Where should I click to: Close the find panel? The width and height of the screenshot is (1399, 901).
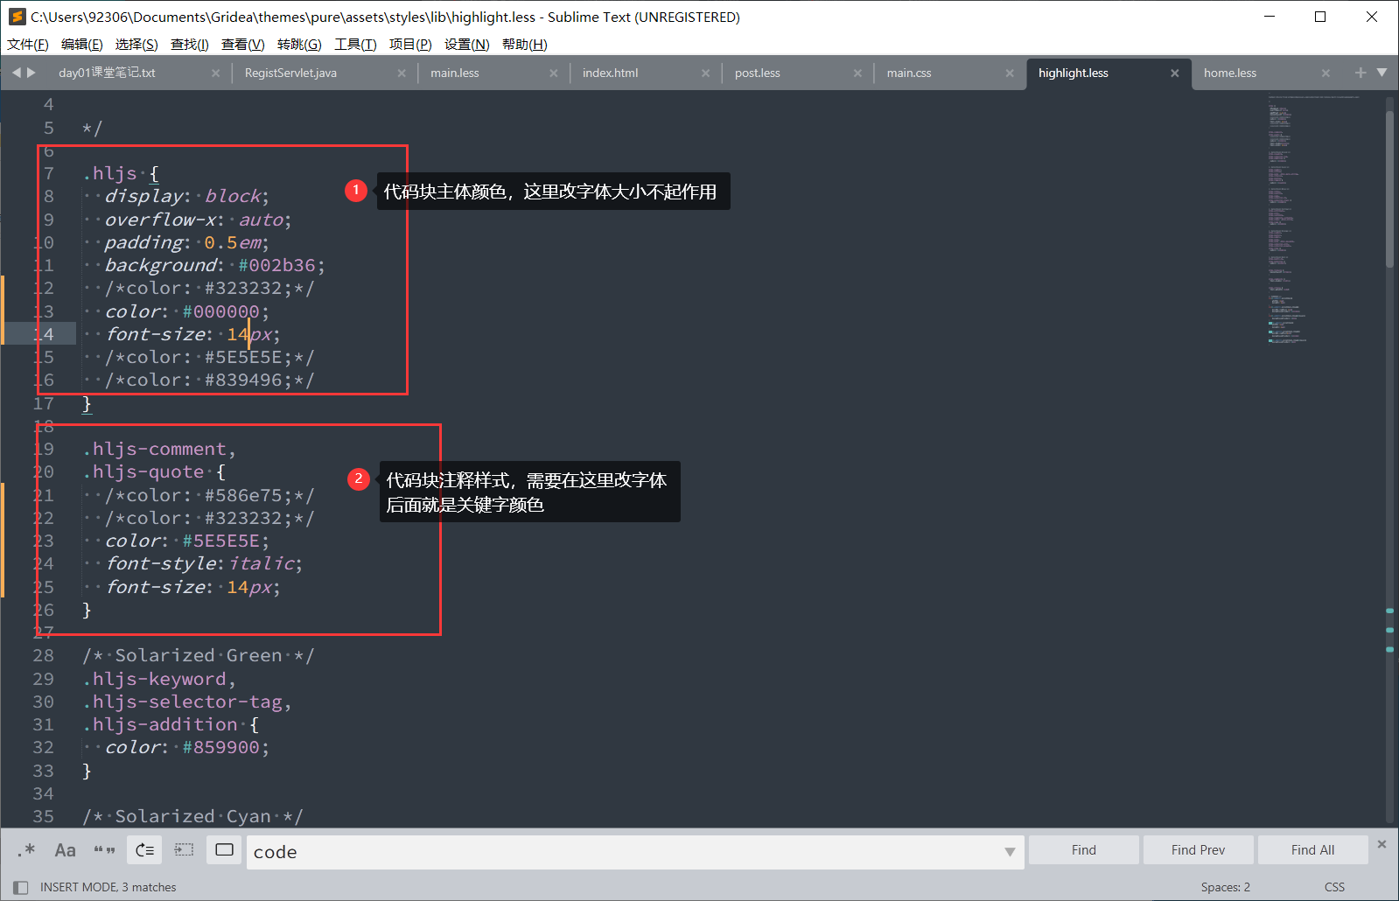1382,844
